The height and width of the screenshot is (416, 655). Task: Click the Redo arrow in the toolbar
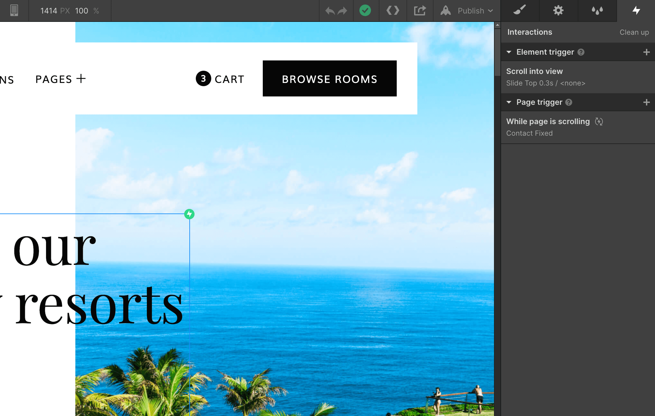(x=342, y=11)
